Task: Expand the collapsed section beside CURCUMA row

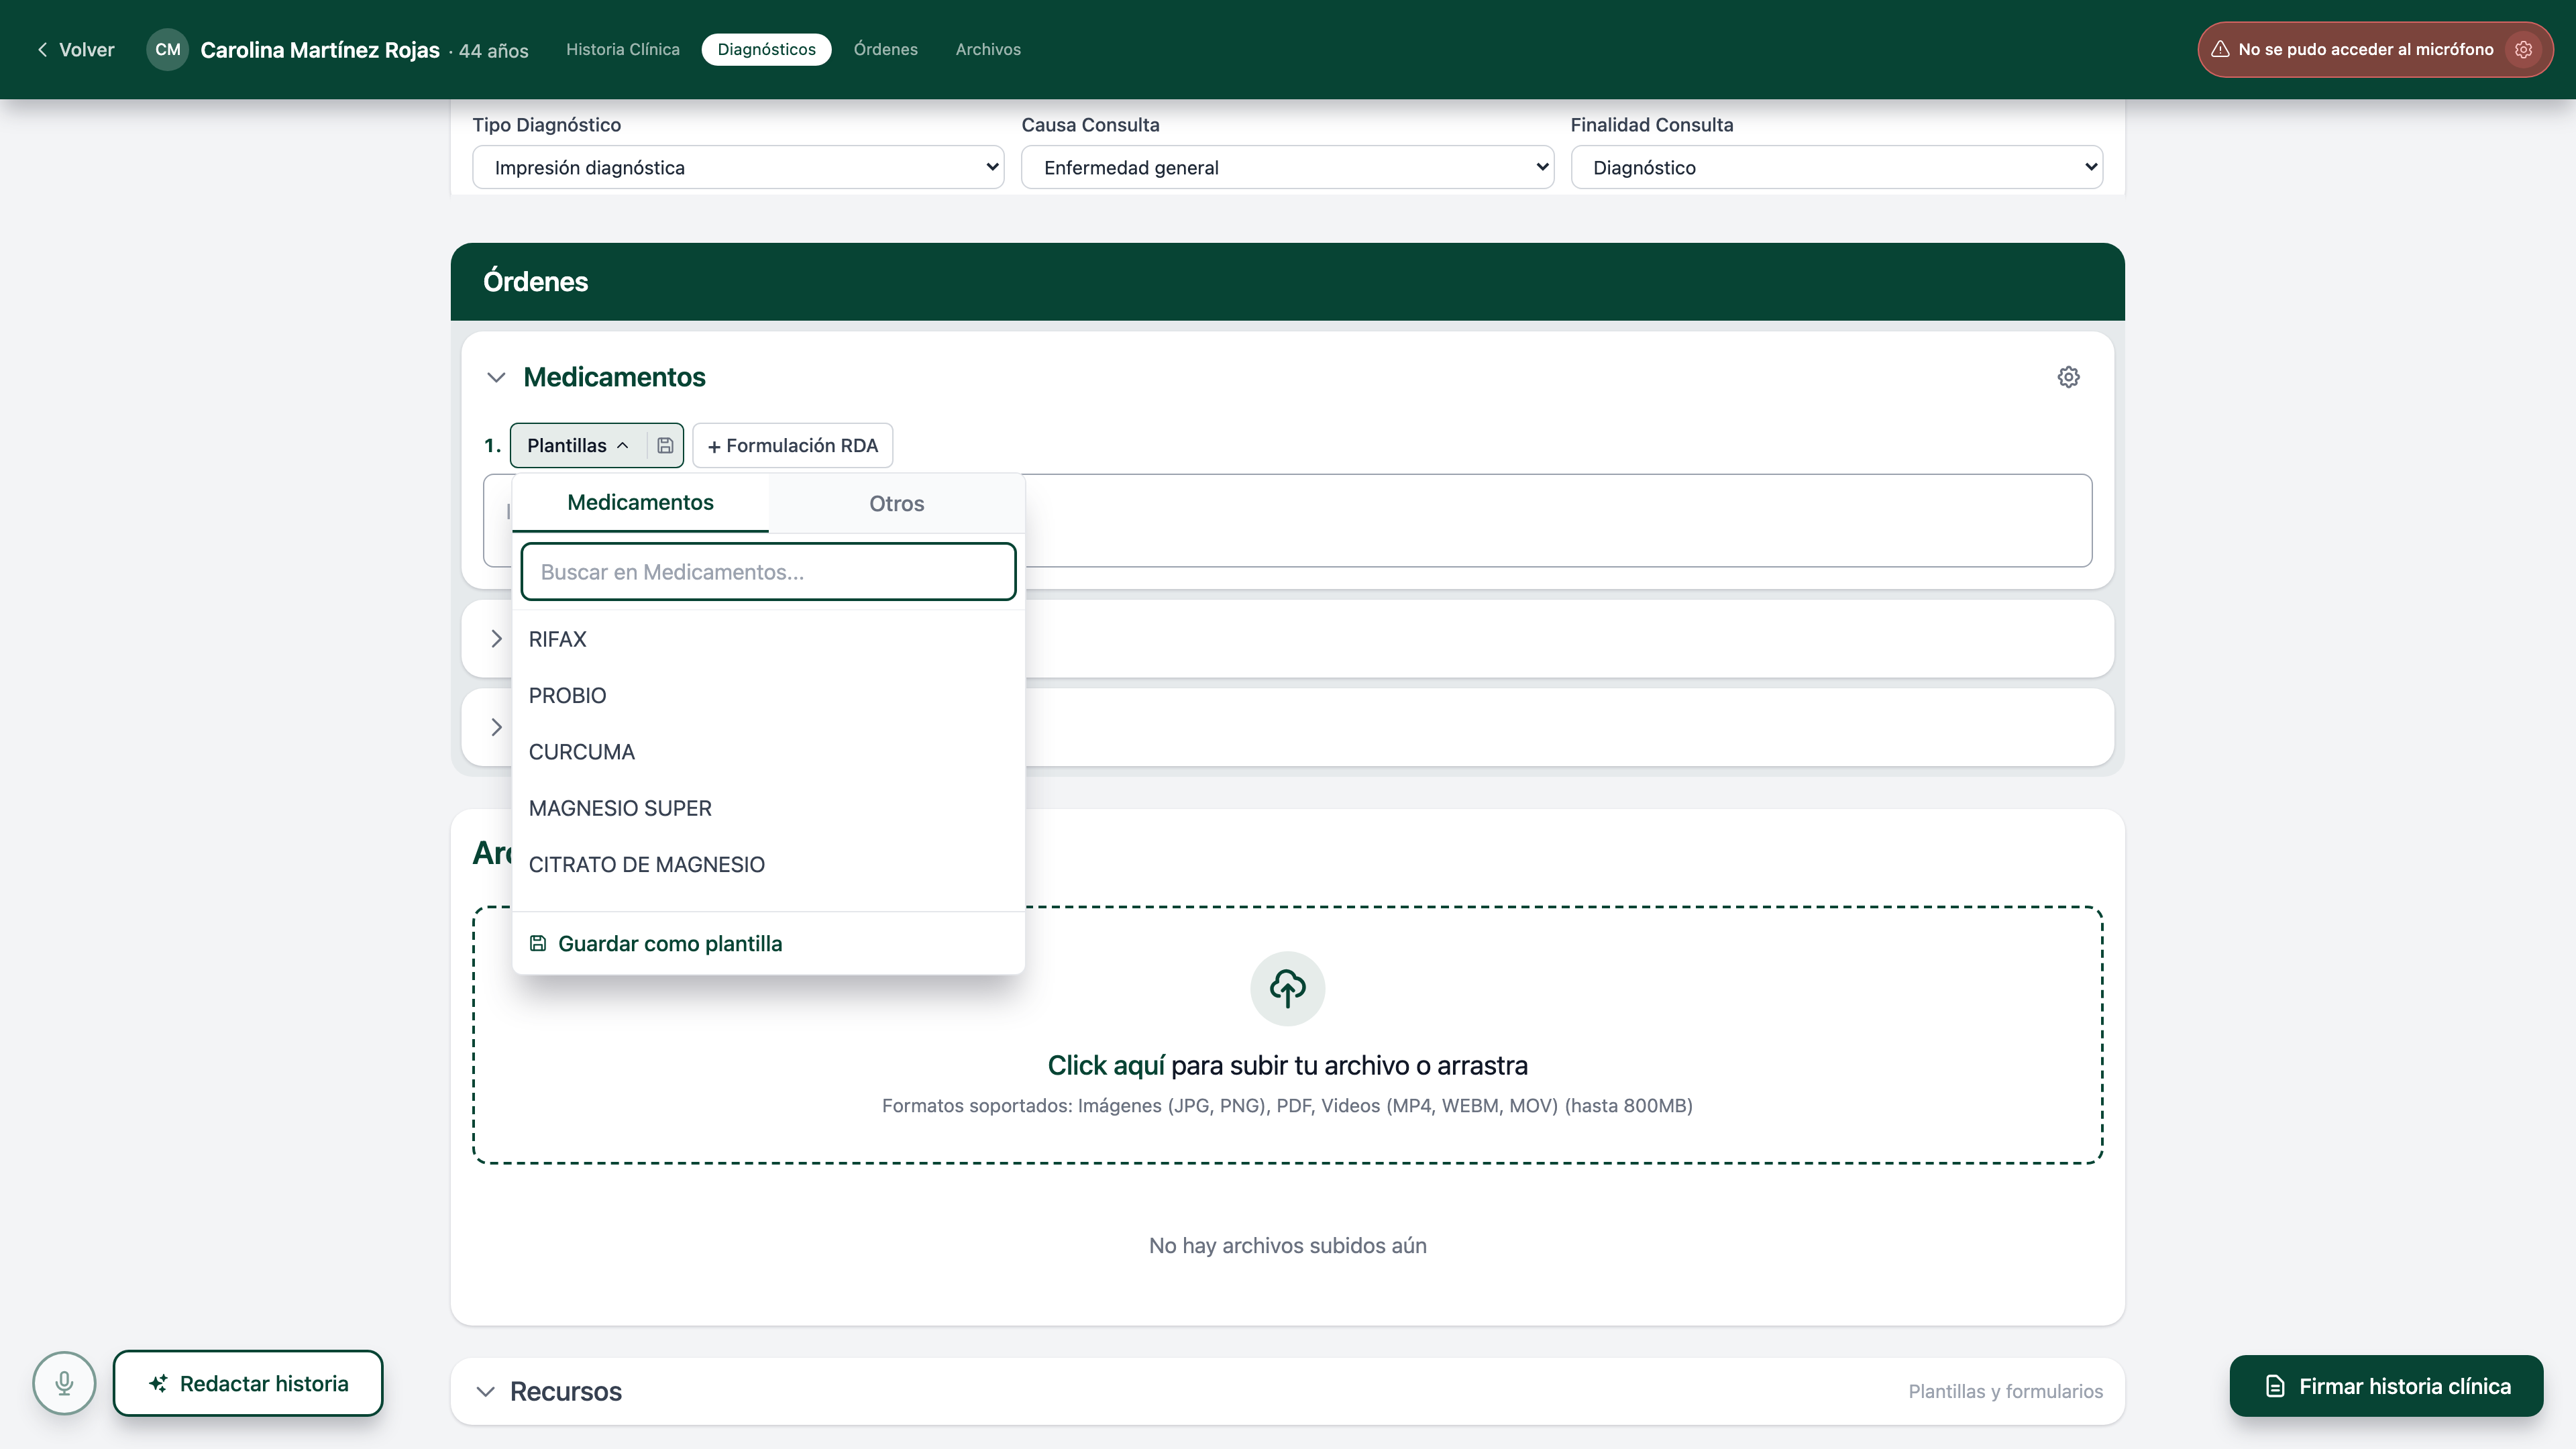Action: [x=496, y=727]
